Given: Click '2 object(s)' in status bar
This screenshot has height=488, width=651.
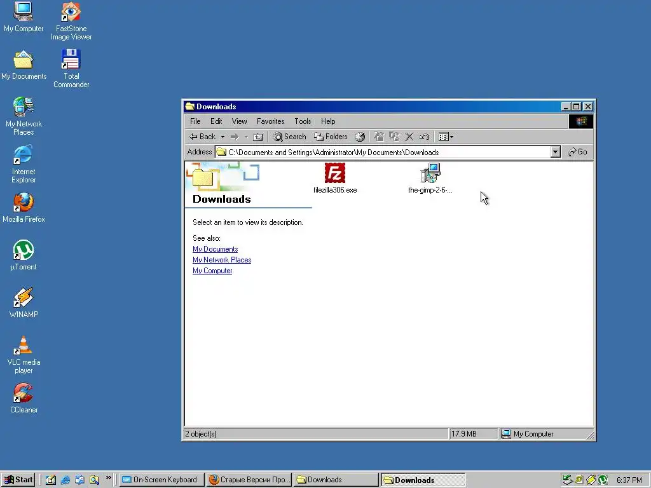Looking at the screenshot, I should click(x=201, y=433).
